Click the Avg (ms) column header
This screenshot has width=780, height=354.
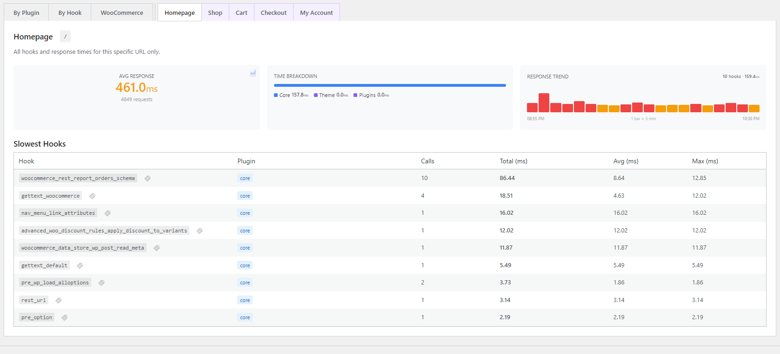[x=626, y=161]
